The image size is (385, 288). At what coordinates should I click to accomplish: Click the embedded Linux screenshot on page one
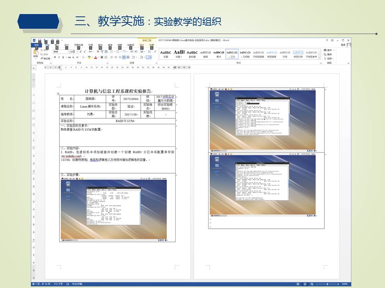click(x=113, y=208)
